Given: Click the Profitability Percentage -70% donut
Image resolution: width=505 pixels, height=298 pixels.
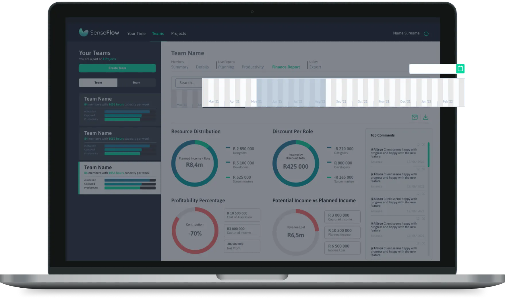Looking at the screenshot, I should [195, 231].
